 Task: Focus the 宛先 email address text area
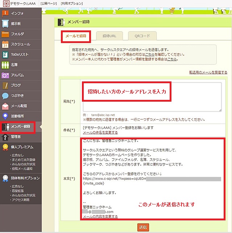click(x=152, y=97)
